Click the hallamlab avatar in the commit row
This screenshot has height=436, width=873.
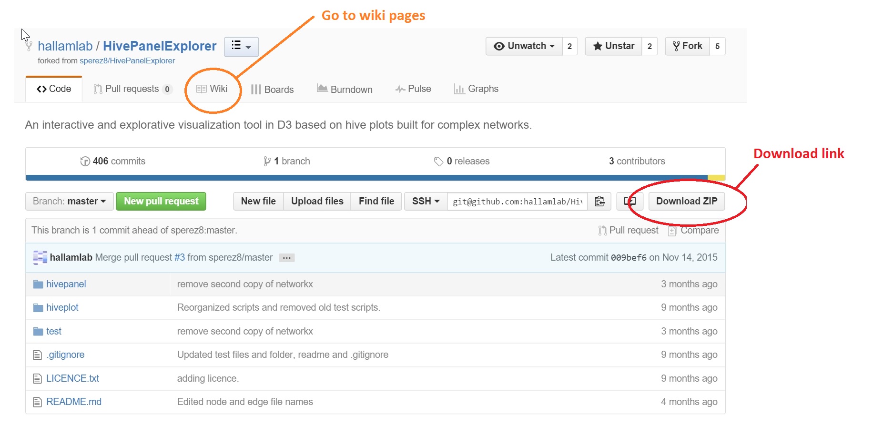[x=40, y=257]
